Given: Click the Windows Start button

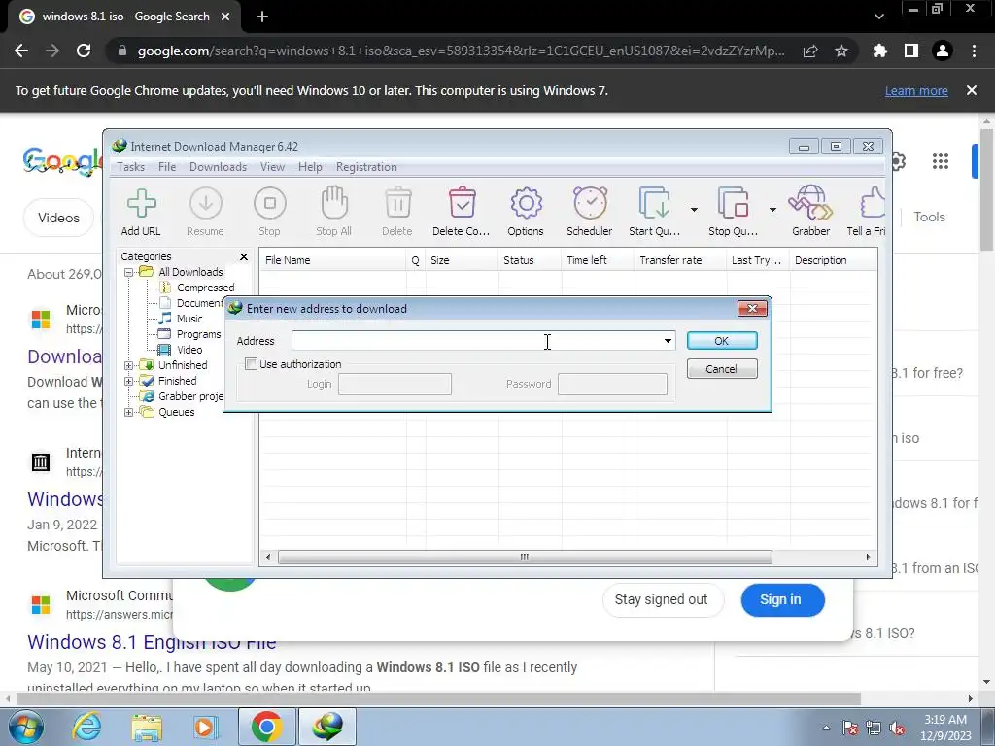Looking at the screenshot, I should [25, 727].
